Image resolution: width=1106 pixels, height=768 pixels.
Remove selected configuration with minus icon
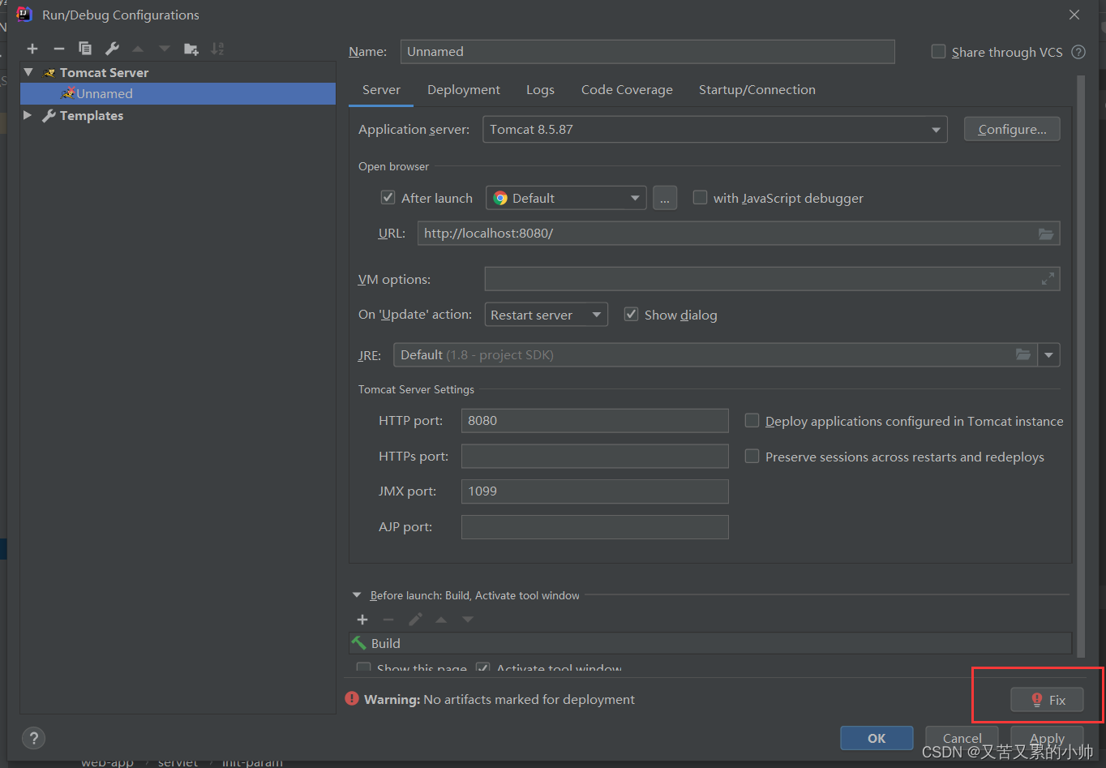58,49
